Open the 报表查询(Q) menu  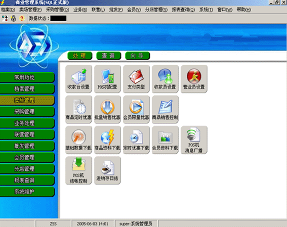click(x=183, y=10)
